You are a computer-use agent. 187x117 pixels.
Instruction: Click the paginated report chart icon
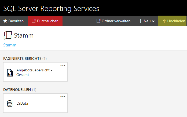click(10, 73)
